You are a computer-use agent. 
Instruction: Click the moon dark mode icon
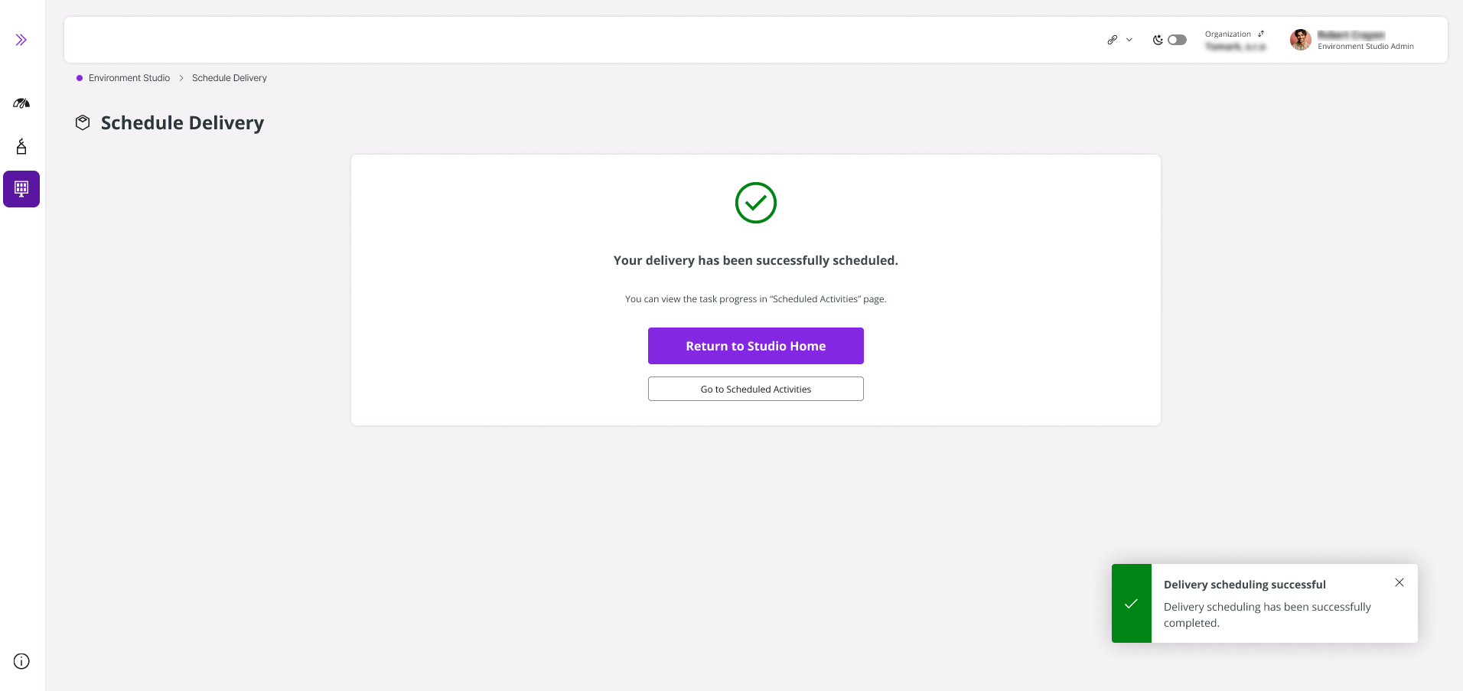1158,40
